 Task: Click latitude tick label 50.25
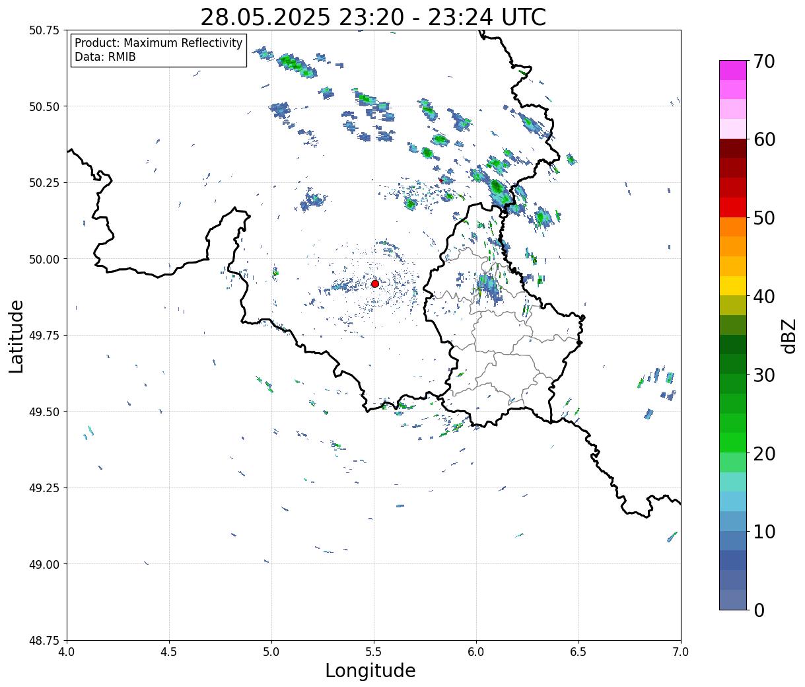point(44,183)
